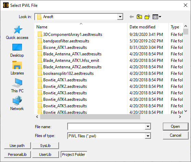Click folder icon of Bowtie_ATK5.aedtresults
191x162 pixels.
click(40, 106)
